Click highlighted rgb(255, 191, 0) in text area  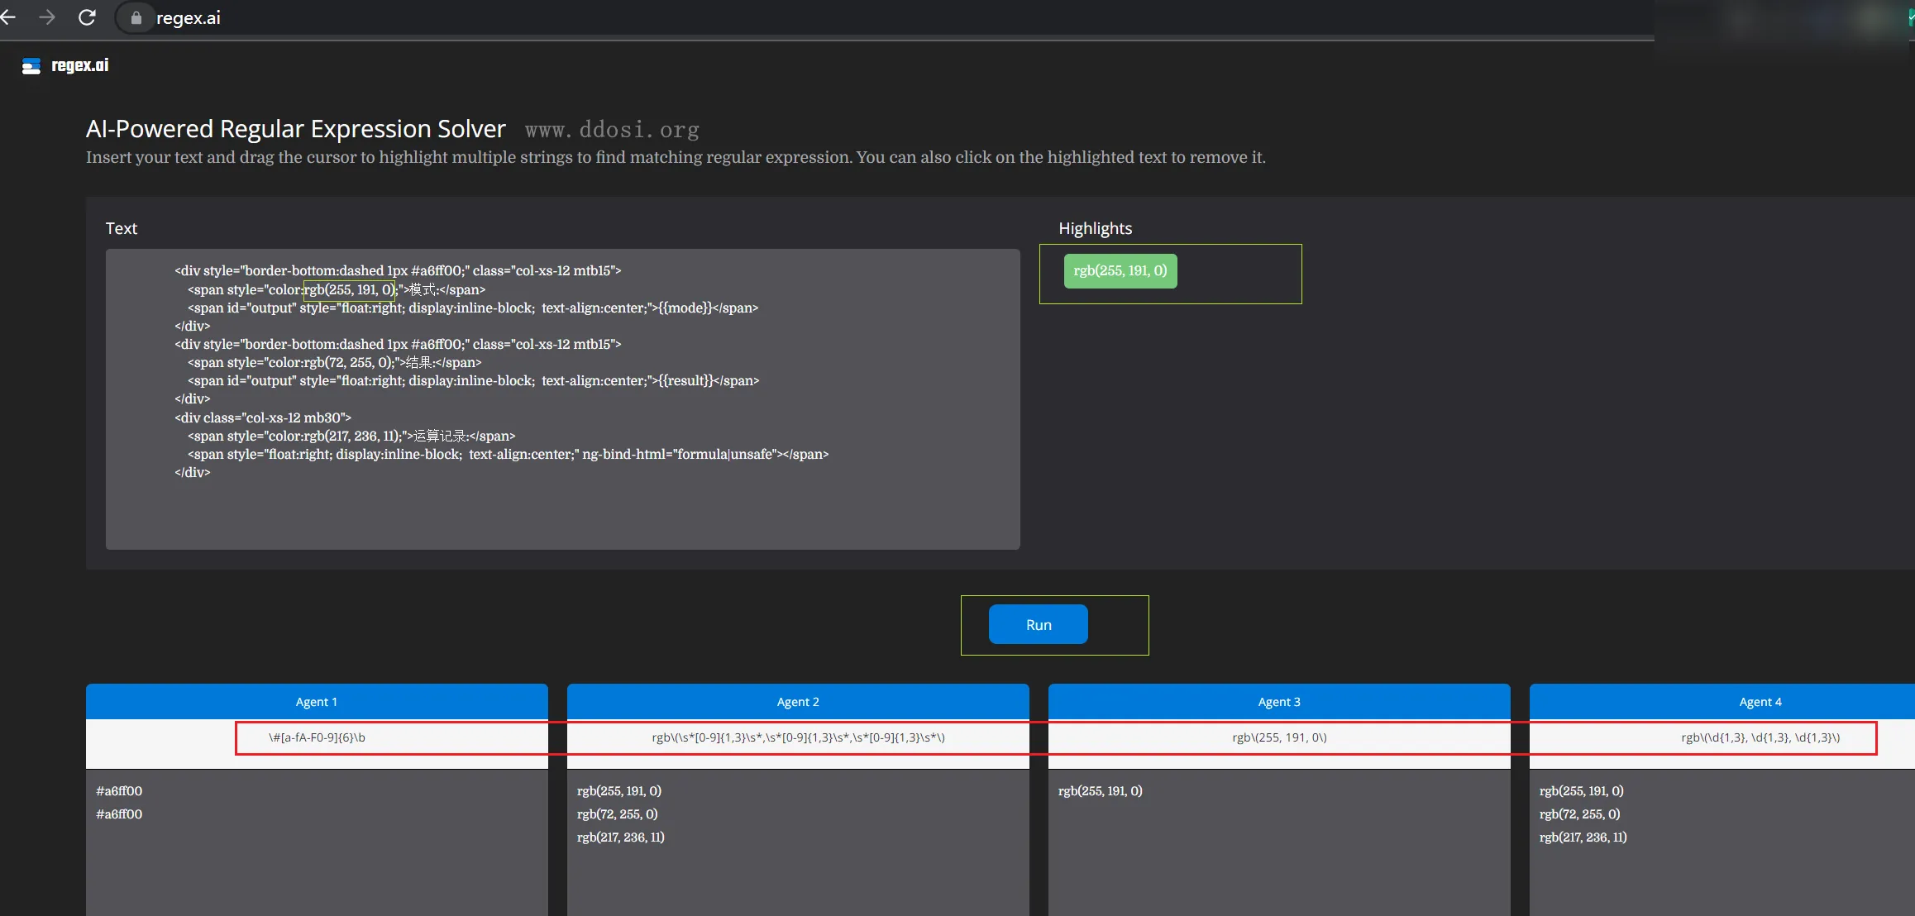pos(350,290)
